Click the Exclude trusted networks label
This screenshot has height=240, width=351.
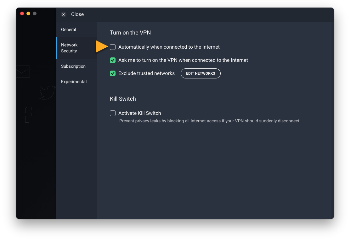point(146,73)
